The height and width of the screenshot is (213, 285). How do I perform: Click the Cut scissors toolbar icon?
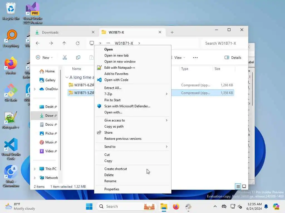coord(65,58)
